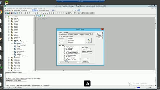This screenshot has height=90, width=160.
Task: Collapse the rs_tdmwin002 repository node
Action: [x=6, y=17]
